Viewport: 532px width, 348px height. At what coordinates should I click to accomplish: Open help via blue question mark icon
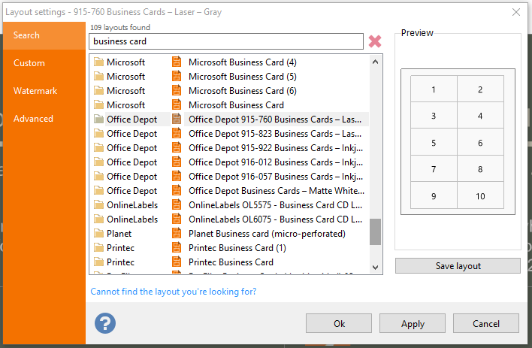tap(105, 323)
